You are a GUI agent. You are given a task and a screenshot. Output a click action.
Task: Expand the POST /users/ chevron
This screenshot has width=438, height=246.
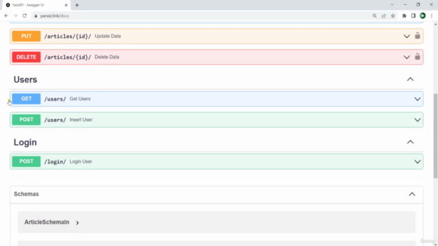click(x=417, y=120)
